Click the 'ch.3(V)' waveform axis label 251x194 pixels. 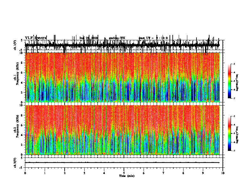pyautogui.click(x=15, y=163)
